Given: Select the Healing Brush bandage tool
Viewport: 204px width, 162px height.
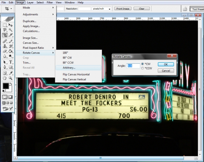Looking at the screenshot, I should pos(5,41).
